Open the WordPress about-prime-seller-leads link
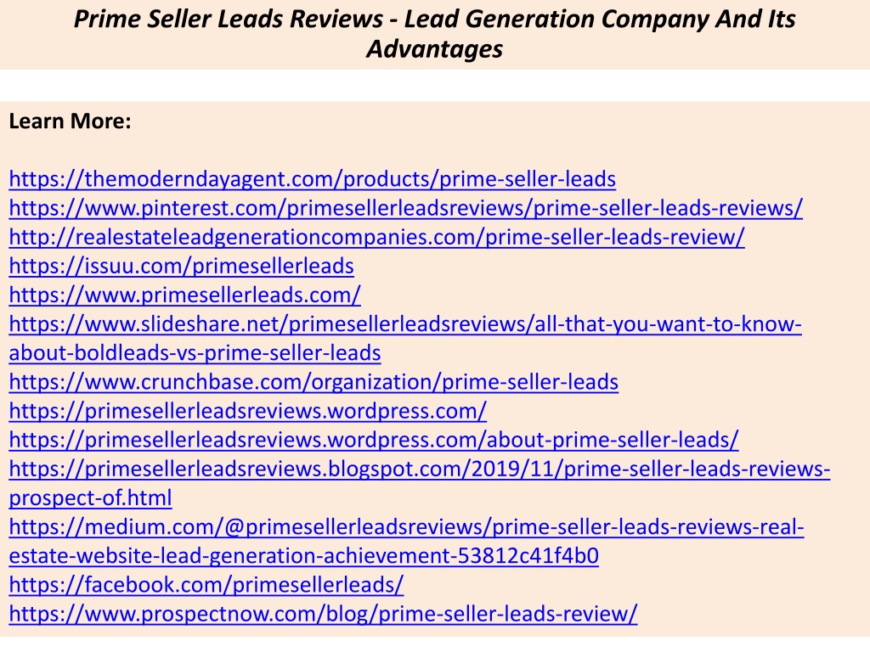This screenshot has width=870, height=652. click(374, 440)
